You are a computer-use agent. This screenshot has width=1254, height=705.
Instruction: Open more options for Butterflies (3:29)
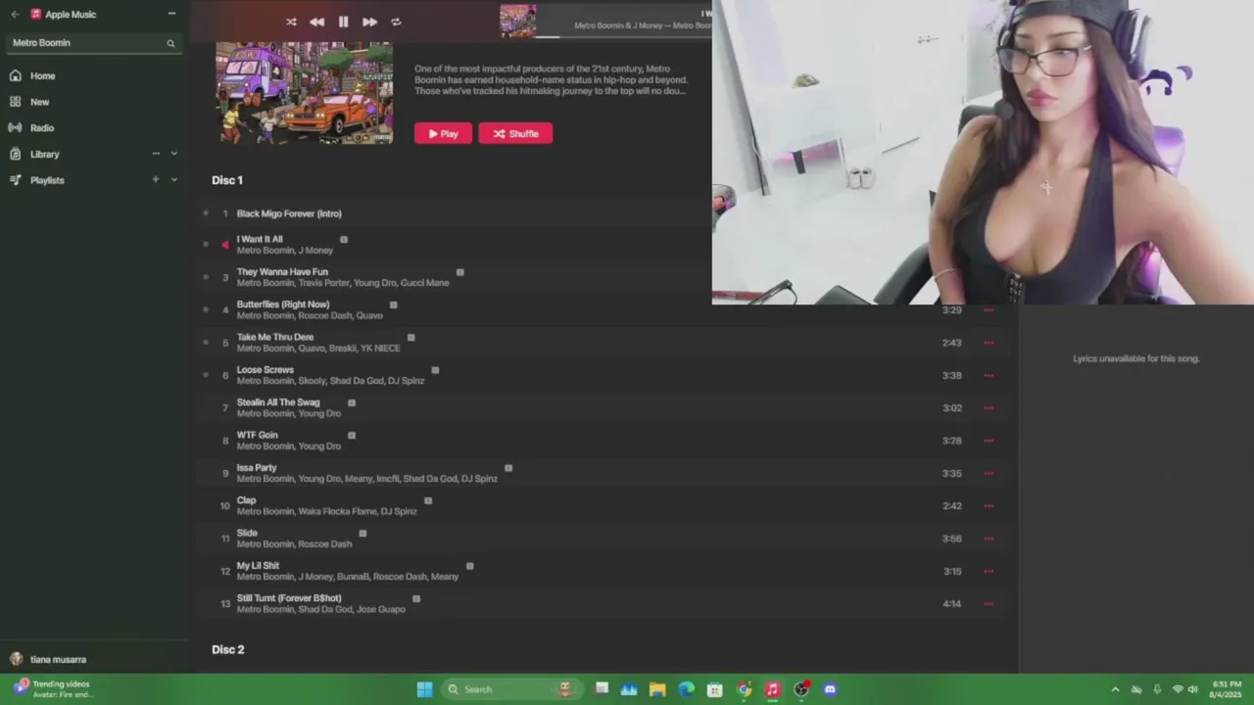[989, 310]
